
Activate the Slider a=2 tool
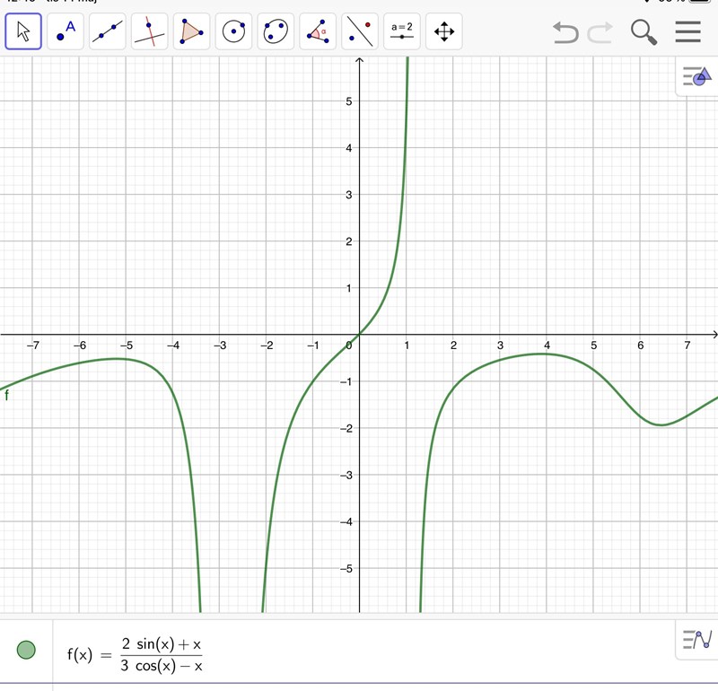tap(401, 32)
